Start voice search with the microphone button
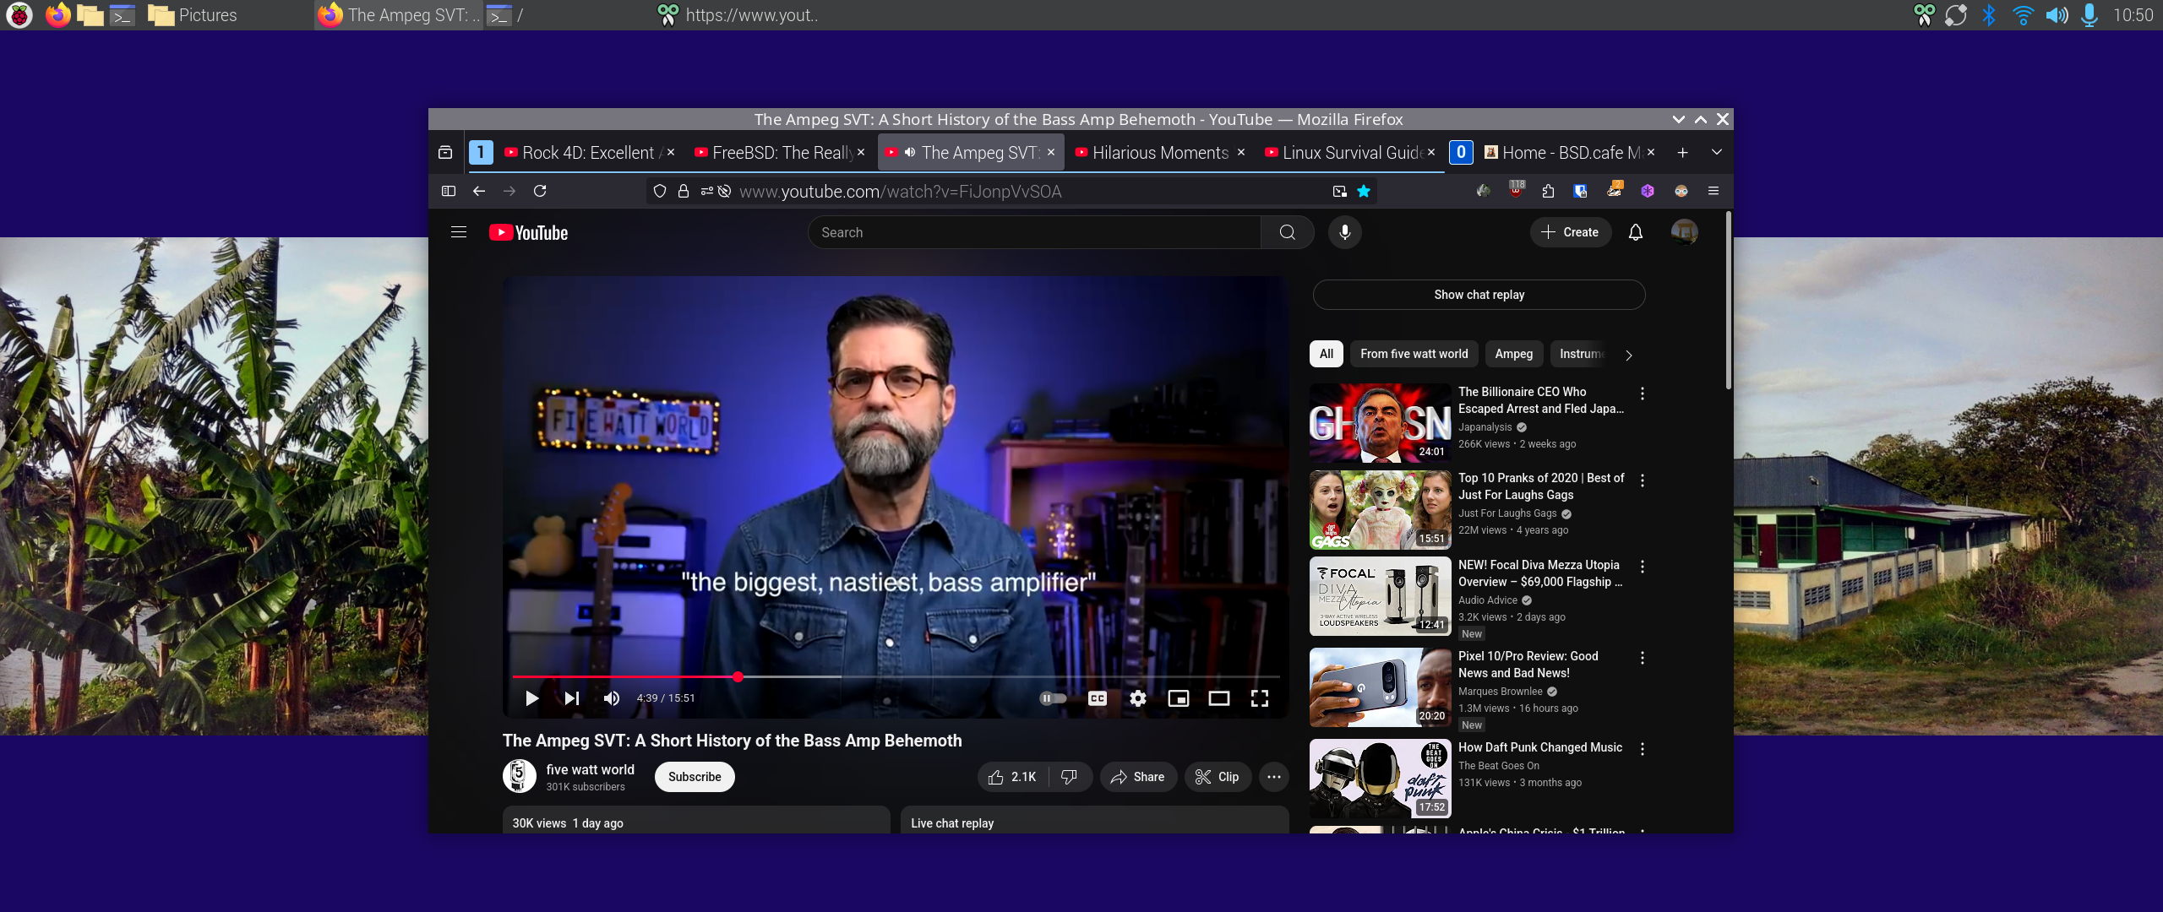Screen dimensions: 2163x912 tap(1344, 232)
